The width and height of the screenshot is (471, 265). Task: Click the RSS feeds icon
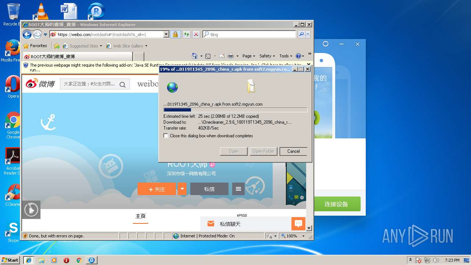[208, 56]
